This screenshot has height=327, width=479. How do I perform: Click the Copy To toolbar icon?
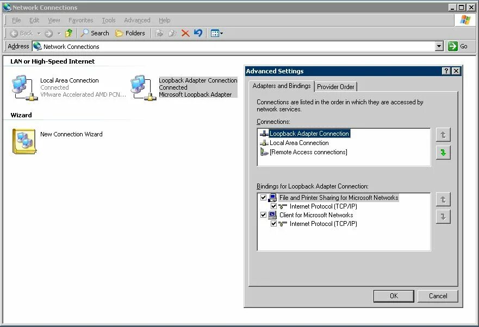[172, 33]
